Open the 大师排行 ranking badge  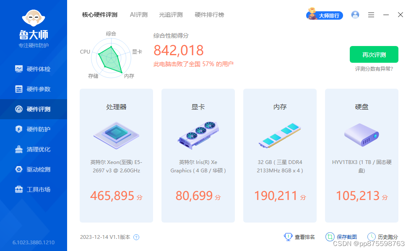coord(325,14)
